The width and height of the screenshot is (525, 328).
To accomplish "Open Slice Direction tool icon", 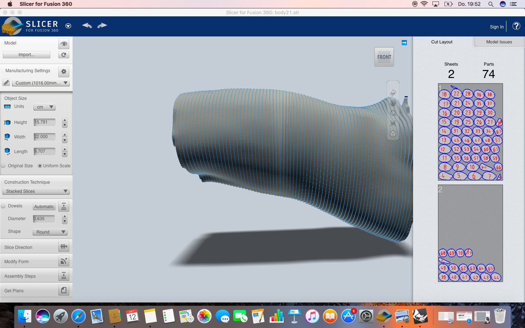I will tap(63, 247).
